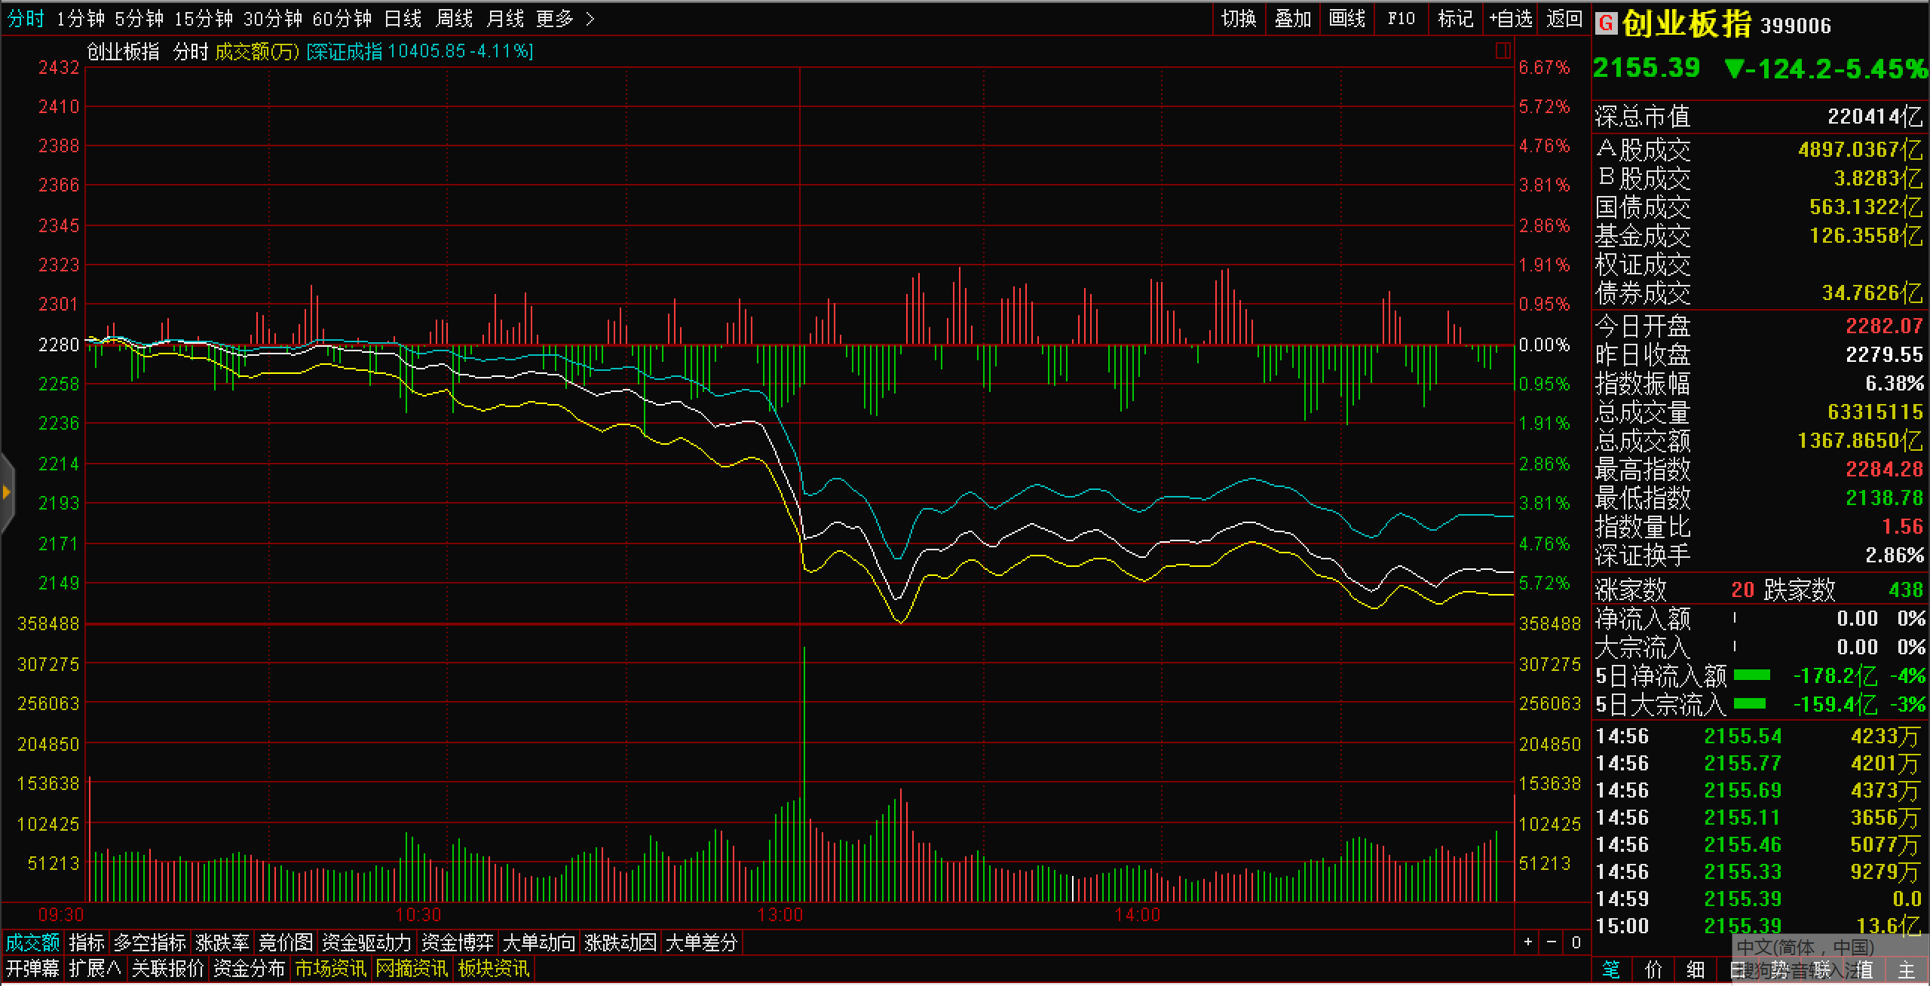
Task: Click the 画线 drawing tool button
Action: point(1346,18)
